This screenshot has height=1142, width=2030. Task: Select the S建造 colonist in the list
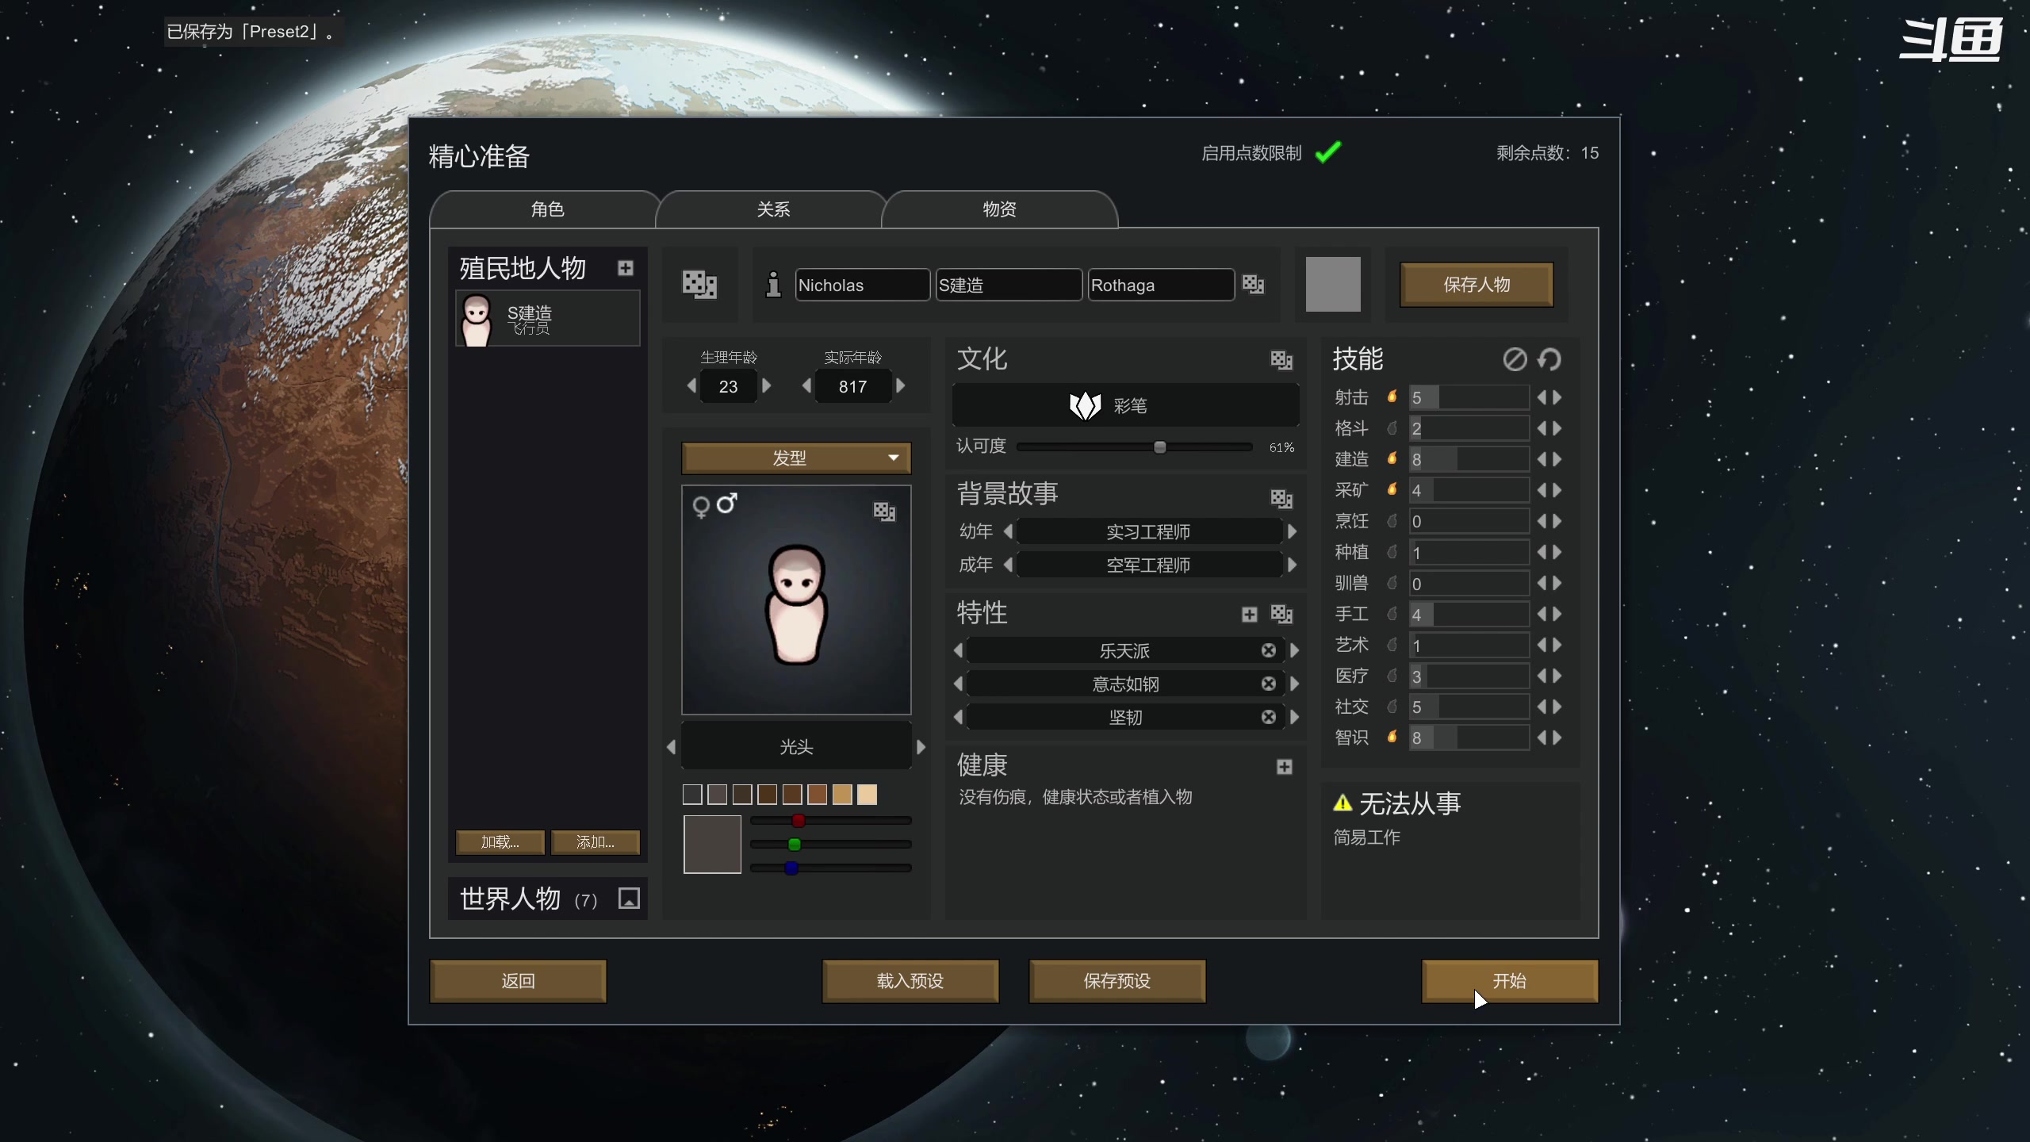click(x=548, y=319)
